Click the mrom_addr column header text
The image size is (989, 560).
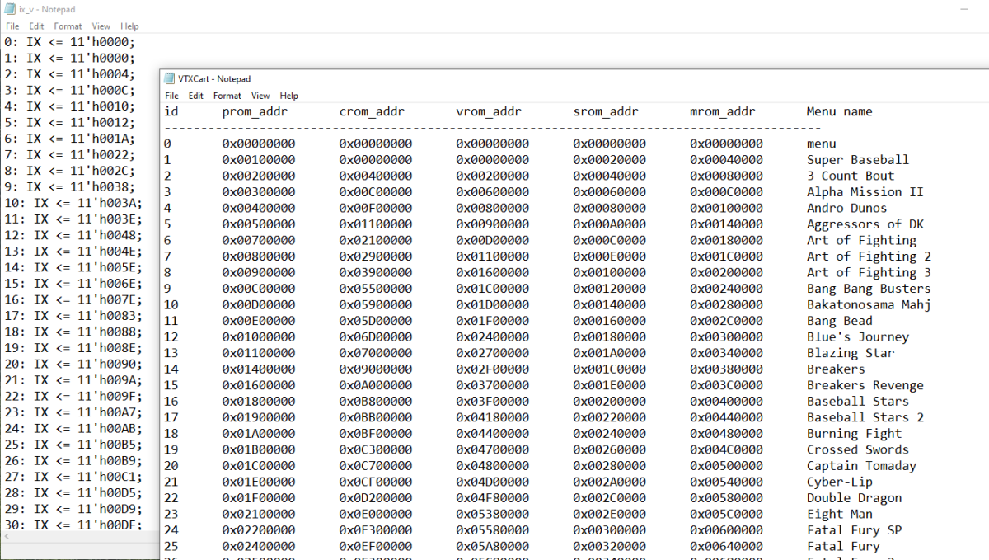coord(723,111)
